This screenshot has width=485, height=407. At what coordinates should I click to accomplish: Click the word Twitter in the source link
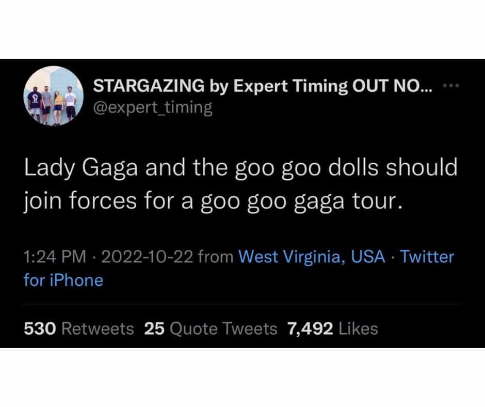427,257
